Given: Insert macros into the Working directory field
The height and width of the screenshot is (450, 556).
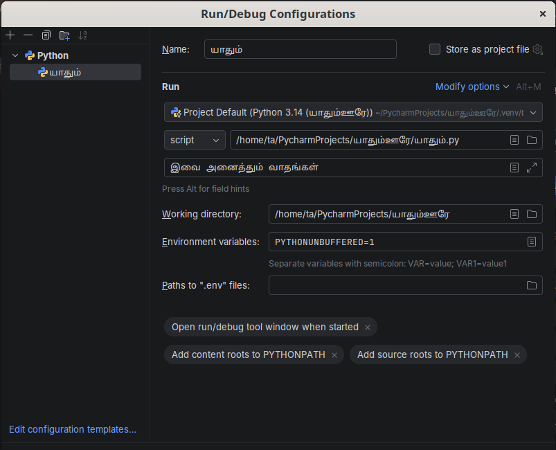Looking at the screenshot, I should point(514,214).
